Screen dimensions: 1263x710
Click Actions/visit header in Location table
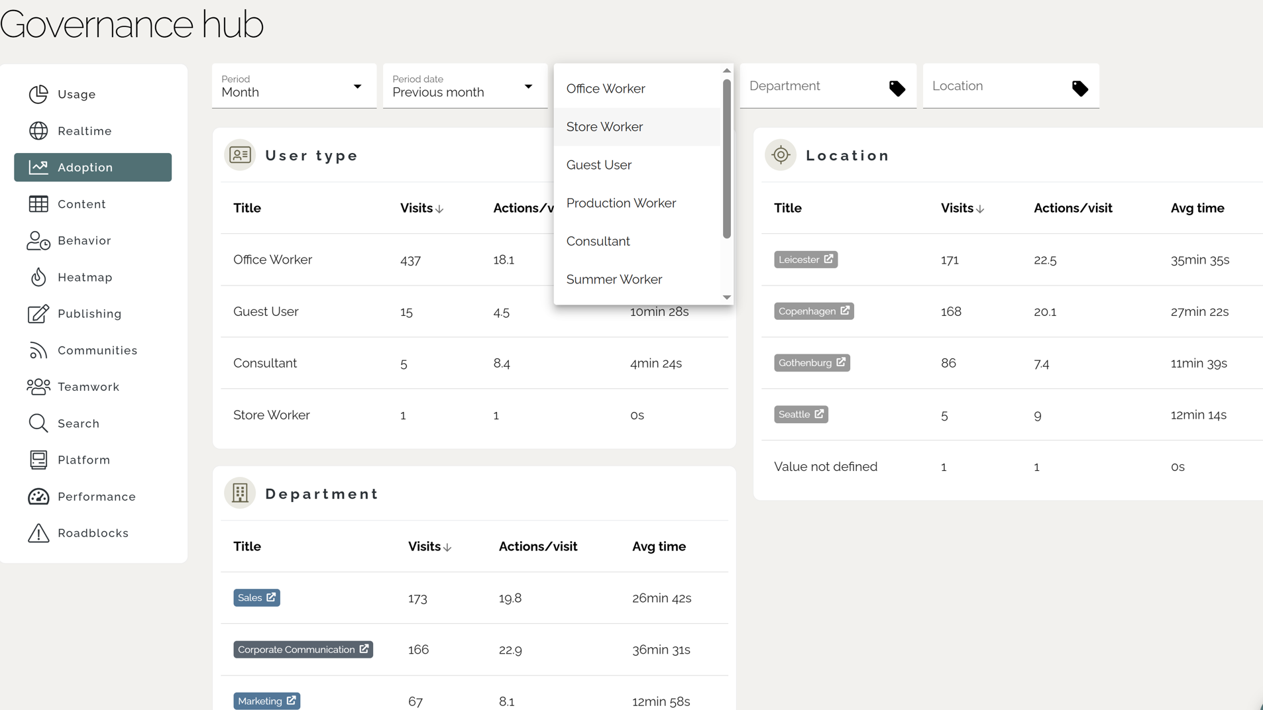pos(1073,208)
